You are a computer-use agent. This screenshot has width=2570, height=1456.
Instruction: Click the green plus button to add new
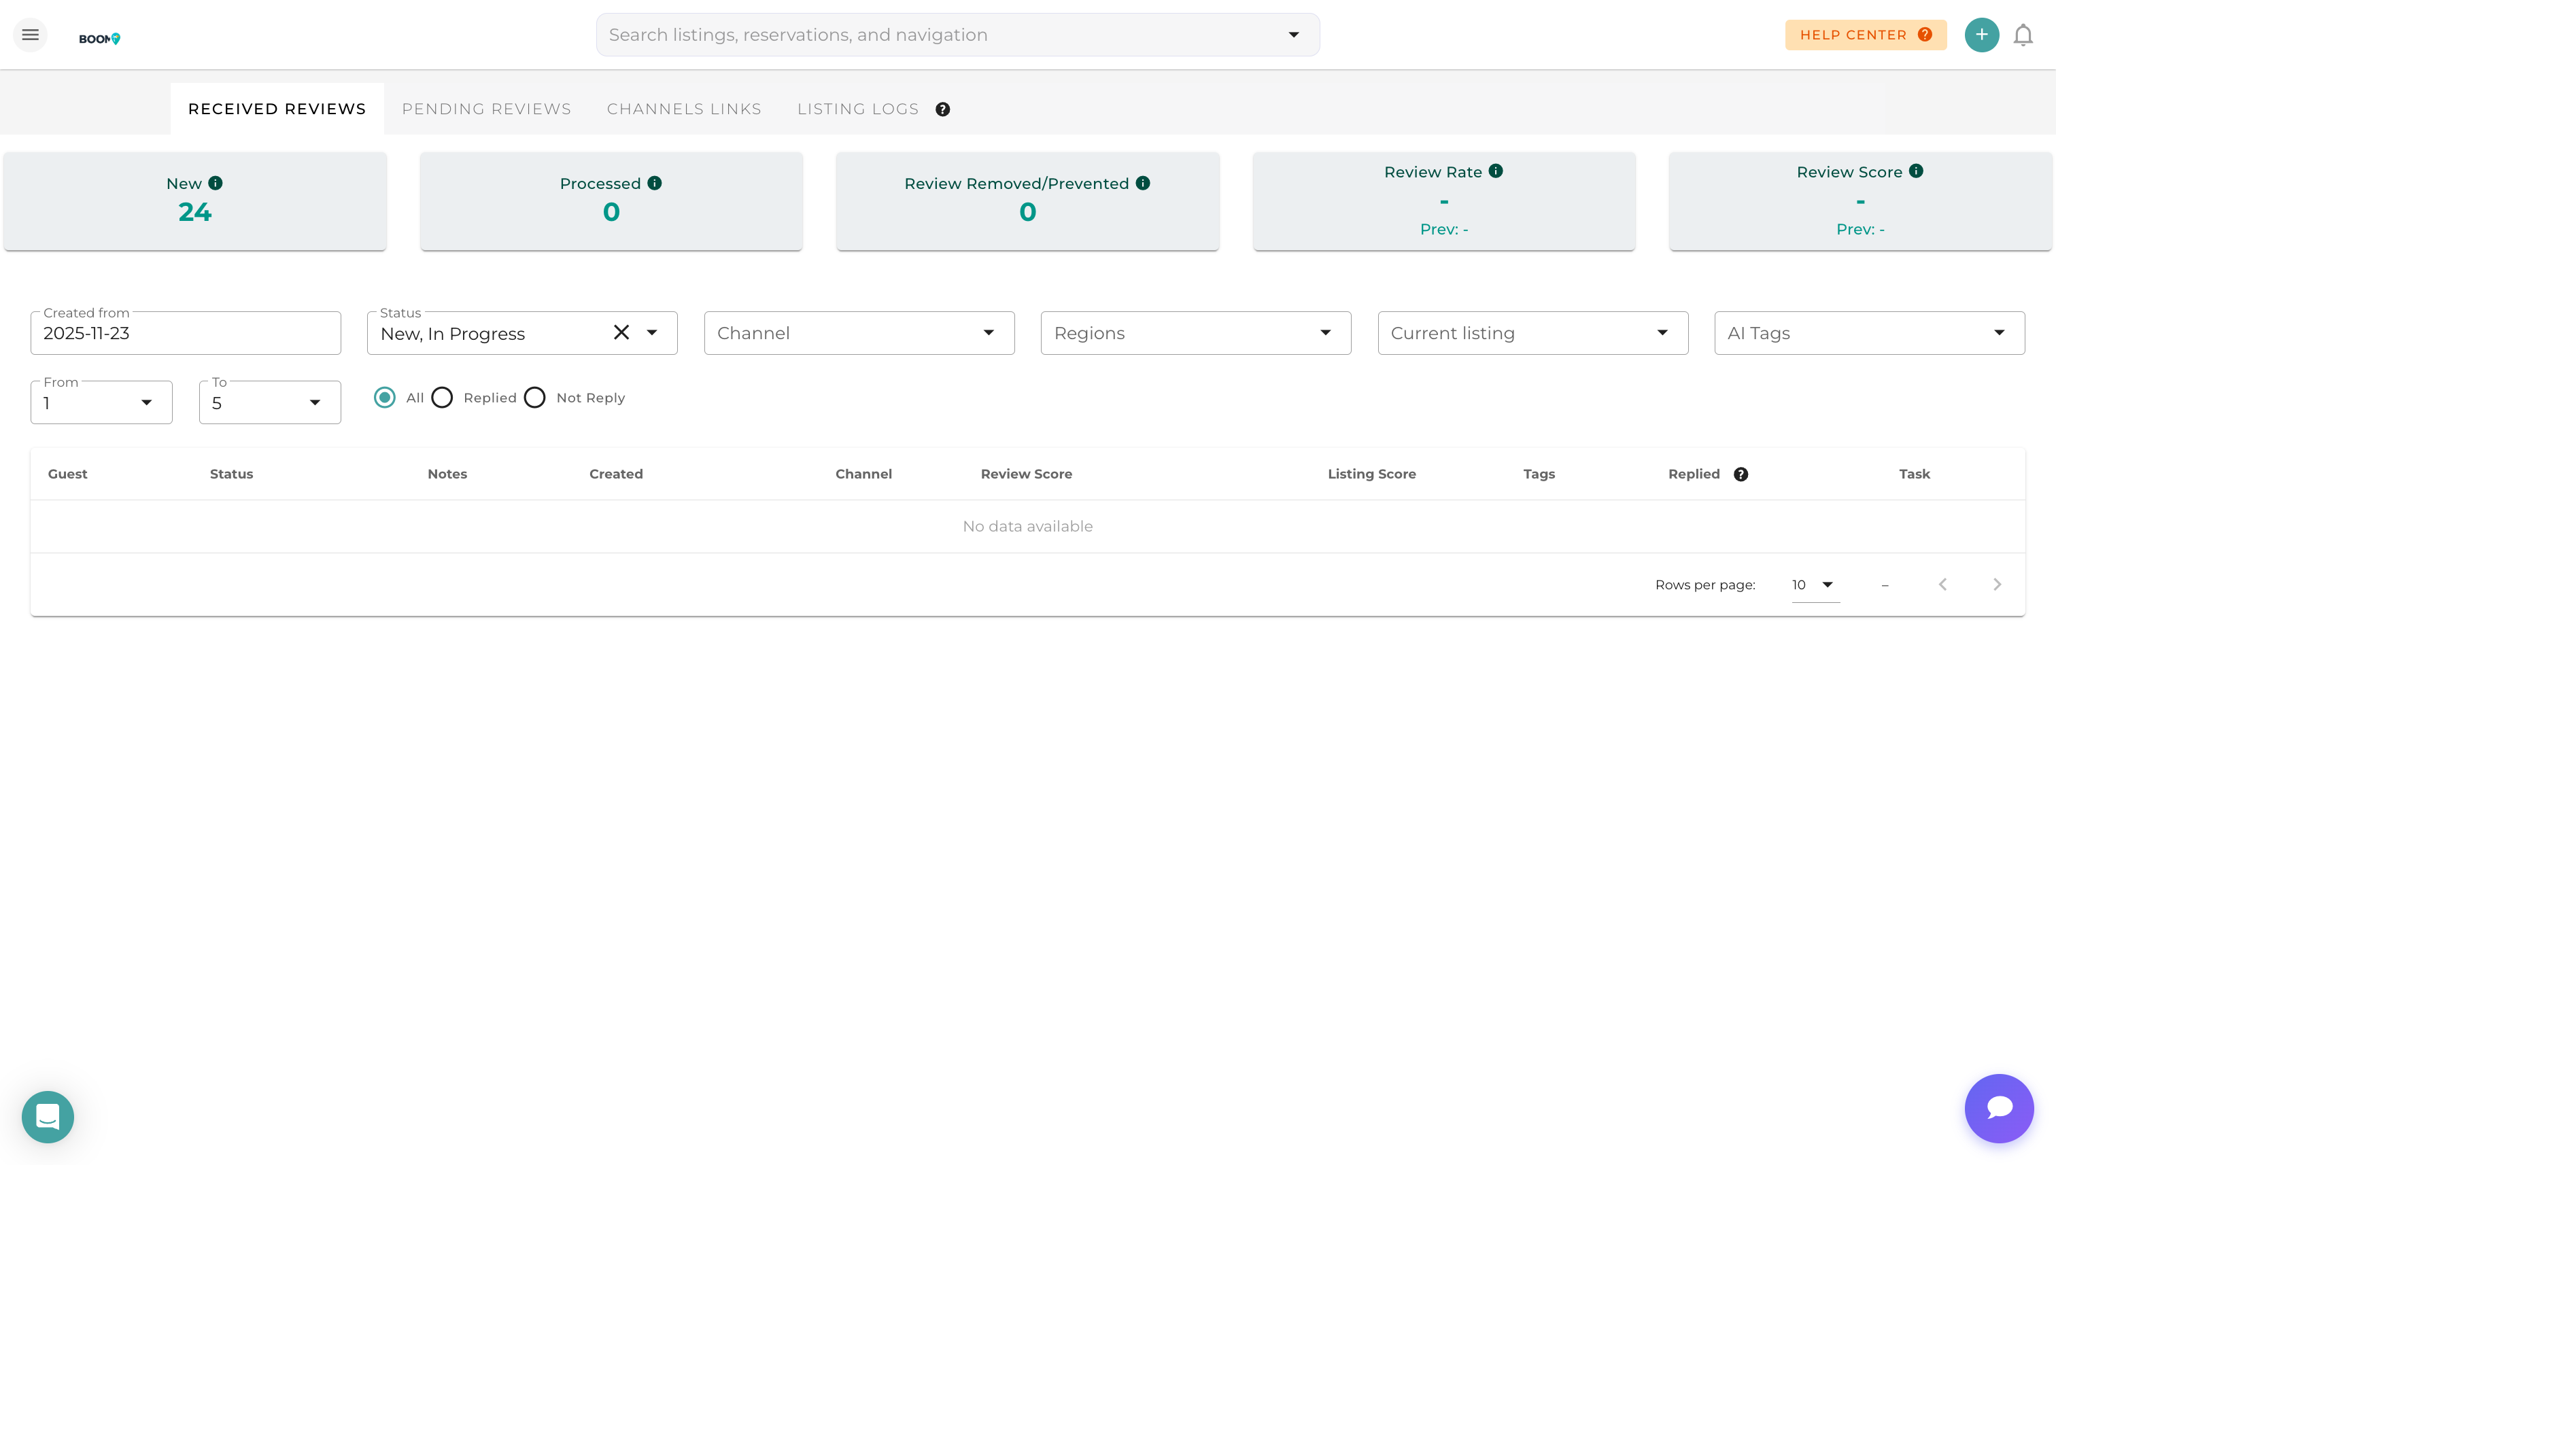click(x=1981, y=34)
